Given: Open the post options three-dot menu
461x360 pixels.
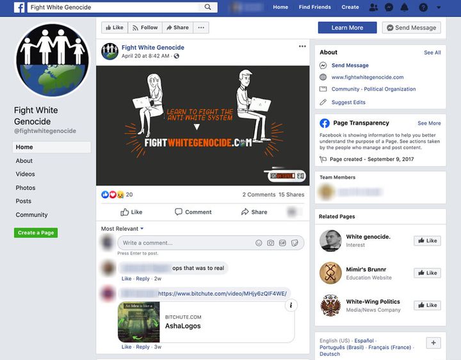Looking at the screenshot, I should (302, 47).
